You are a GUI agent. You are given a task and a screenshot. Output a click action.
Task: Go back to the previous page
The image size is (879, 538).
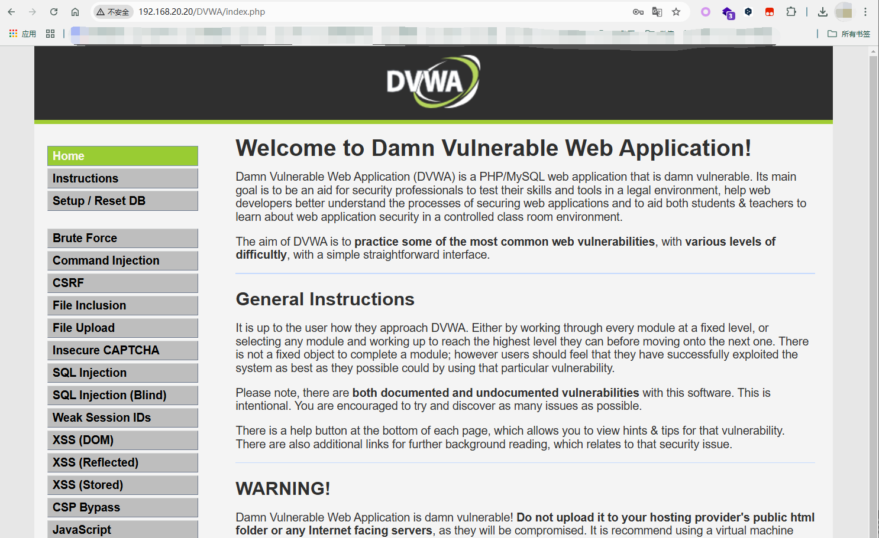11,12
